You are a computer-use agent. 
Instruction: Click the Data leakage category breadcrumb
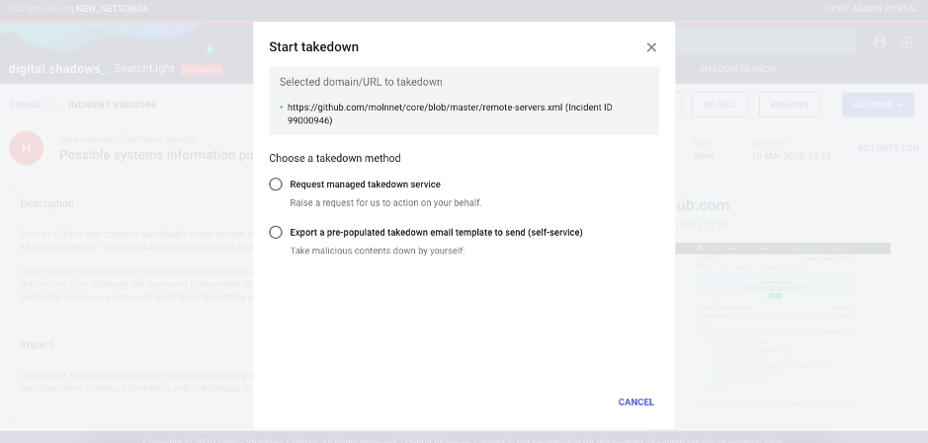point(86,139)
